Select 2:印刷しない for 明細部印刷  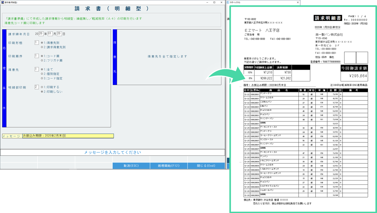pyautogui.click(x=42, y=92)
